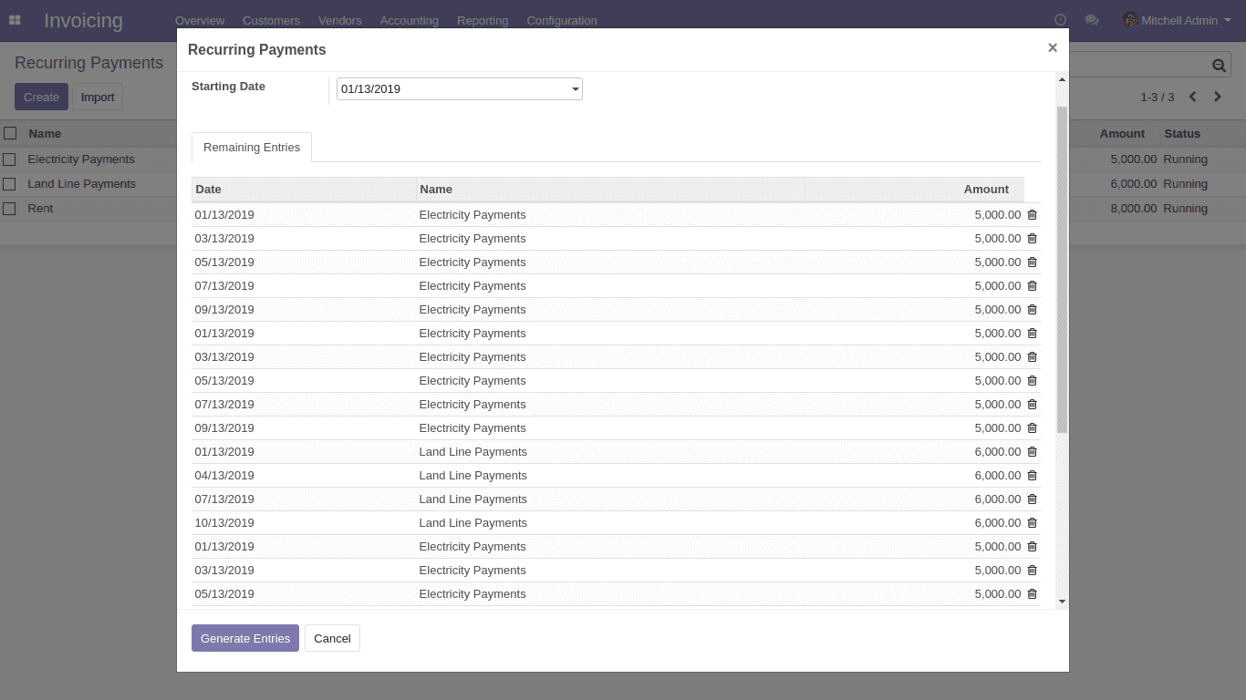Open the Accounting menu
The image size is (1246, 700).
click(410, 20)
